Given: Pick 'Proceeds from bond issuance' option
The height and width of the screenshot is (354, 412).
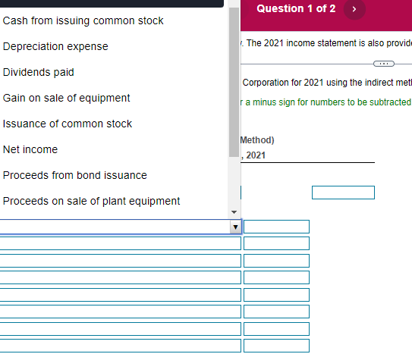Looking at the screenshot, I should tap(74, 175).
